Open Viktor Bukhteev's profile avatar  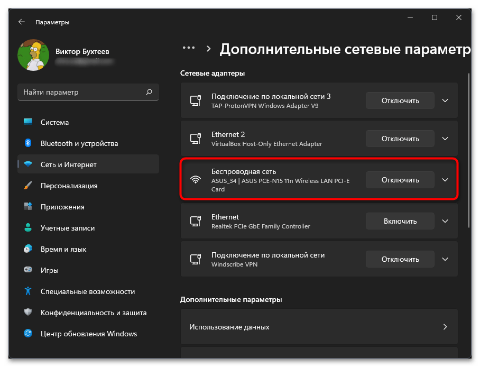(x=33, y=55)
